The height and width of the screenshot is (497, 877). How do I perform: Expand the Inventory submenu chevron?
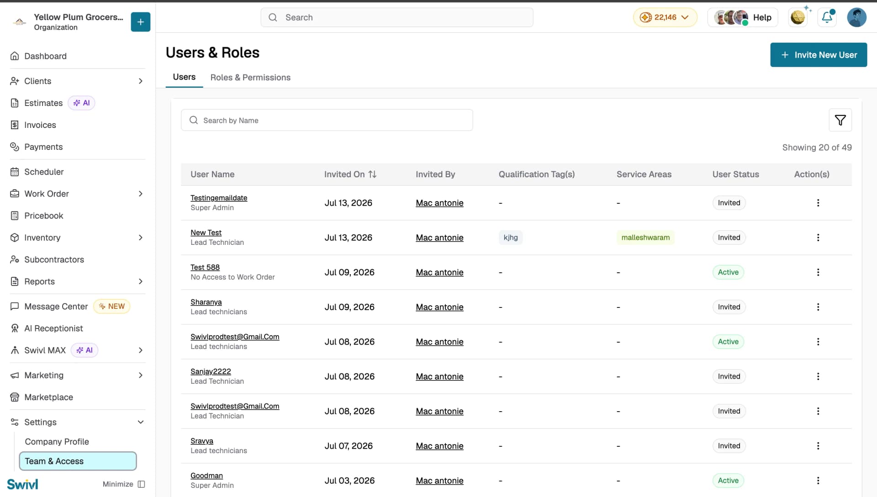point(140,238)
